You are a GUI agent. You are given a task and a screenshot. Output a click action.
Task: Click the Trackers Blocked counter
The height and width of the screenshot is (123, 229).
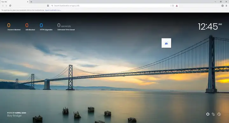(14, 27)
